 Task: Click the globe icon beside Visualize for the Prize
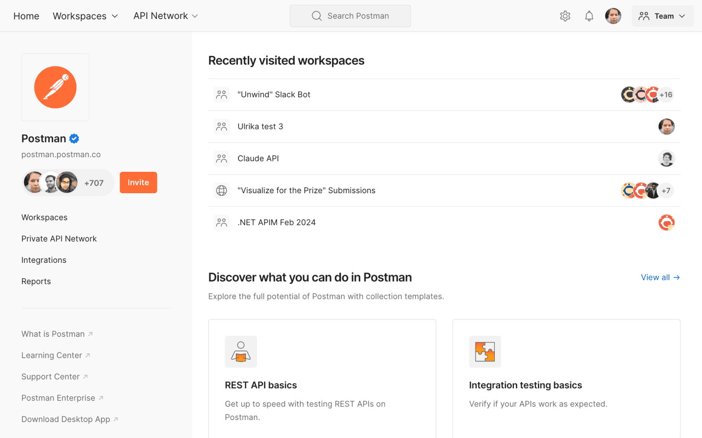tap(222, 190)
